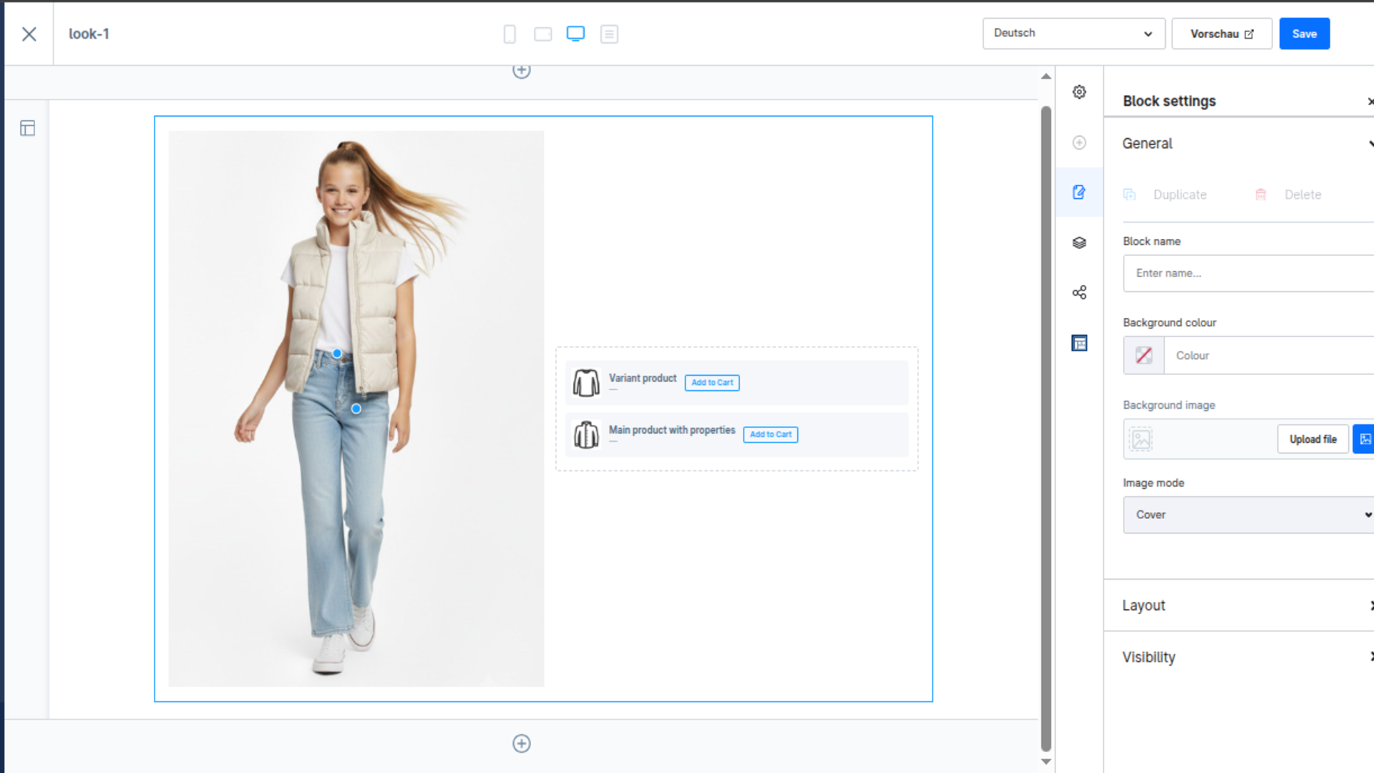Open layers navigator sidebar icon
Image resolution: width=1374 pixels, height=773 pixels.
click(x=1079, y=243)
